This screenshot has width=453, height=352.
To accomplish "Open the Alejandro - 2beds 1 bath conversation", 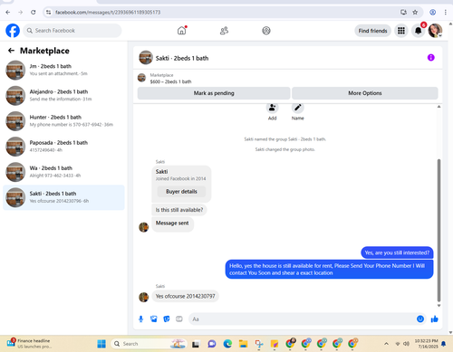I will (63, 95).
